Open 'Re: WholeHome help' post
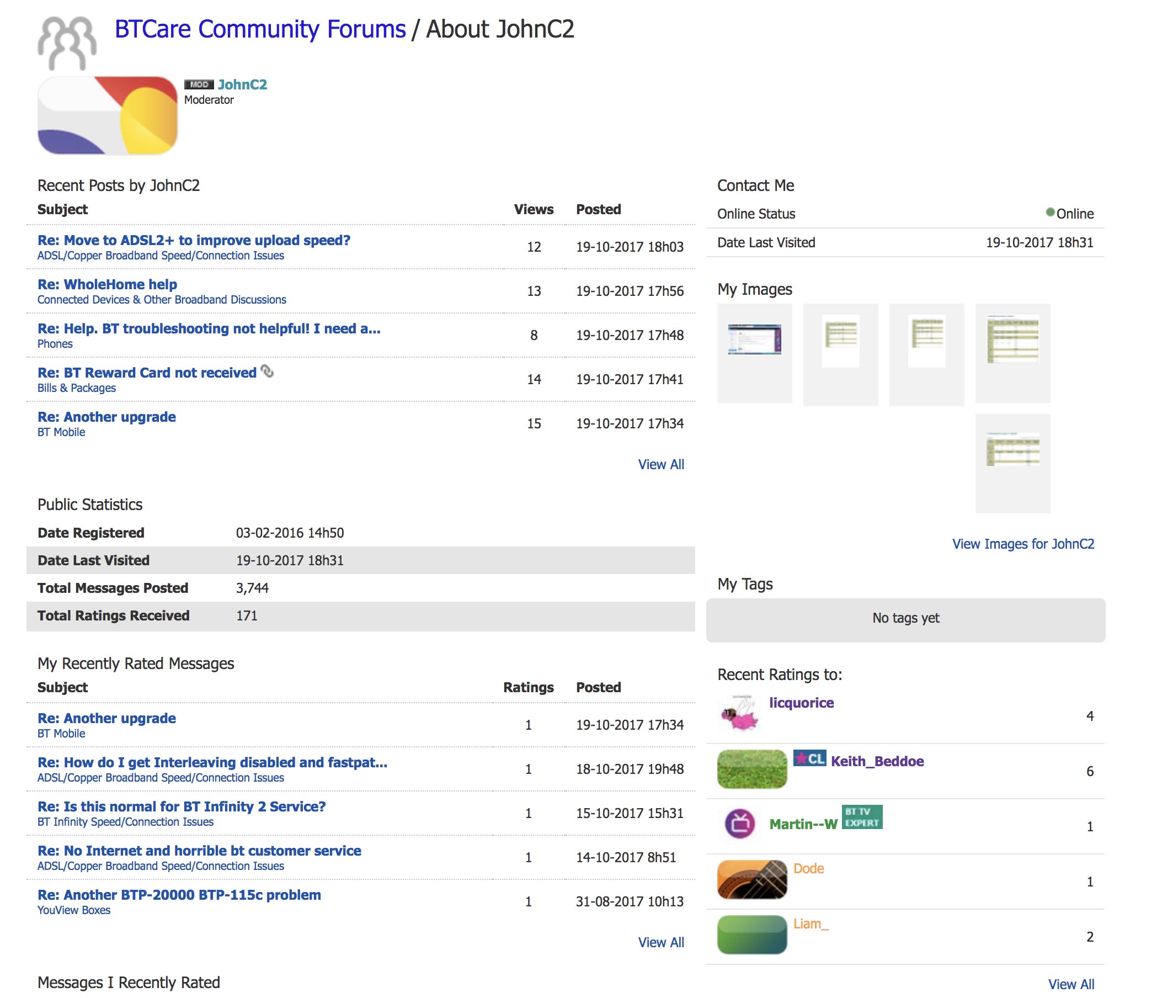This screenshot has width=1173, height=998. [x=107, y=285]
